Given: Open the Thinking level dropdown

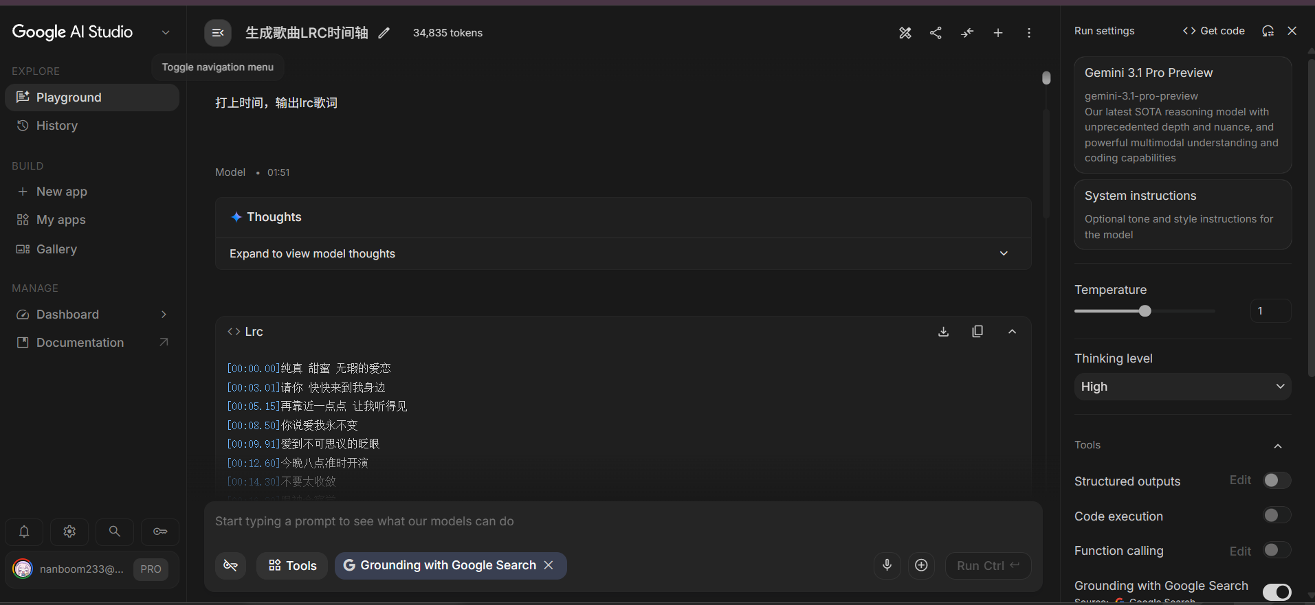Looking at the screenshot, I should coord(1182,387).
